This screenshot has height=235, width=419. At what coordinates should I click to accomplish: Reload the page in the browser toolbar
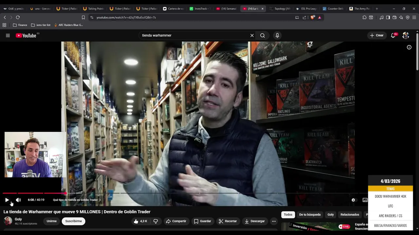pyautogui.click(x=18, y=17)
